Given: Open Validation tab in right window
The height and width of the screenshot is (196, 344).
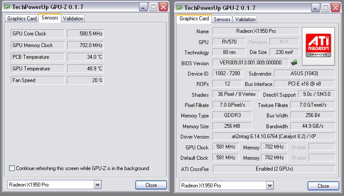Looking at the screenshot, I should (x=245, y=19).
